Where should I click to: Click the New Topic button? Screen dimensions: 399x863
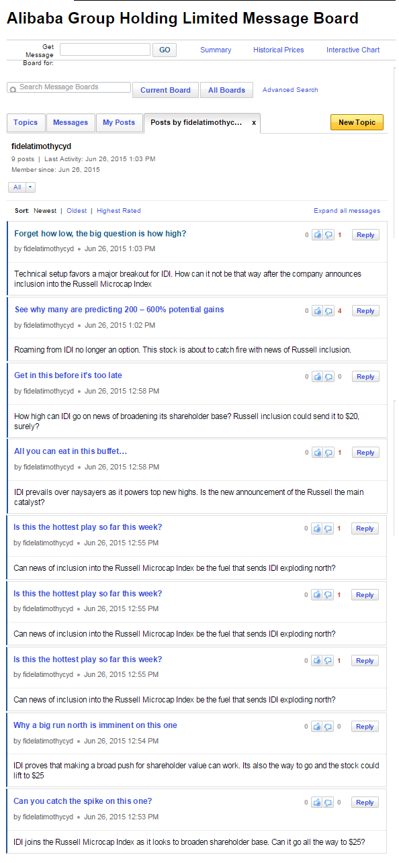[357, 122]
